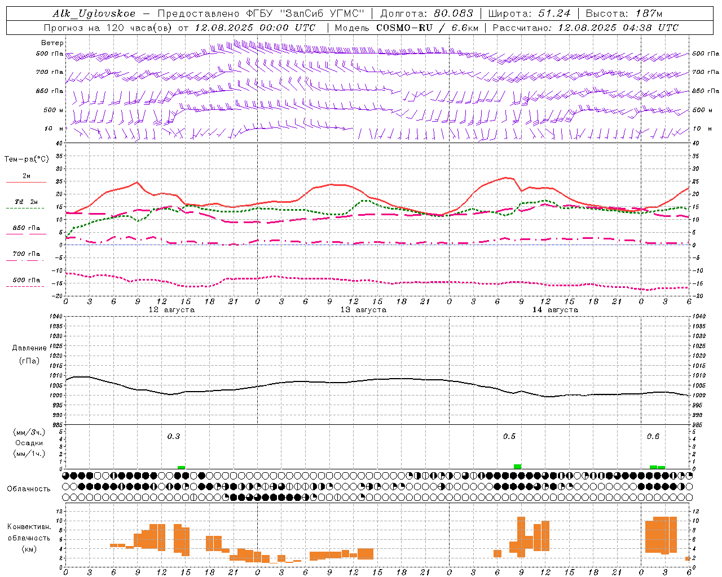Click the left 10 м wind level label
722x577 pixels.
(x=55, y=128)
